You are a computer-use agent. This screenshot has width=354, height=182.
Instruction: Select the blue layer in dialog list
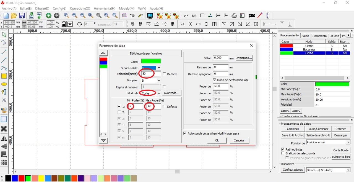pos(103,63)
